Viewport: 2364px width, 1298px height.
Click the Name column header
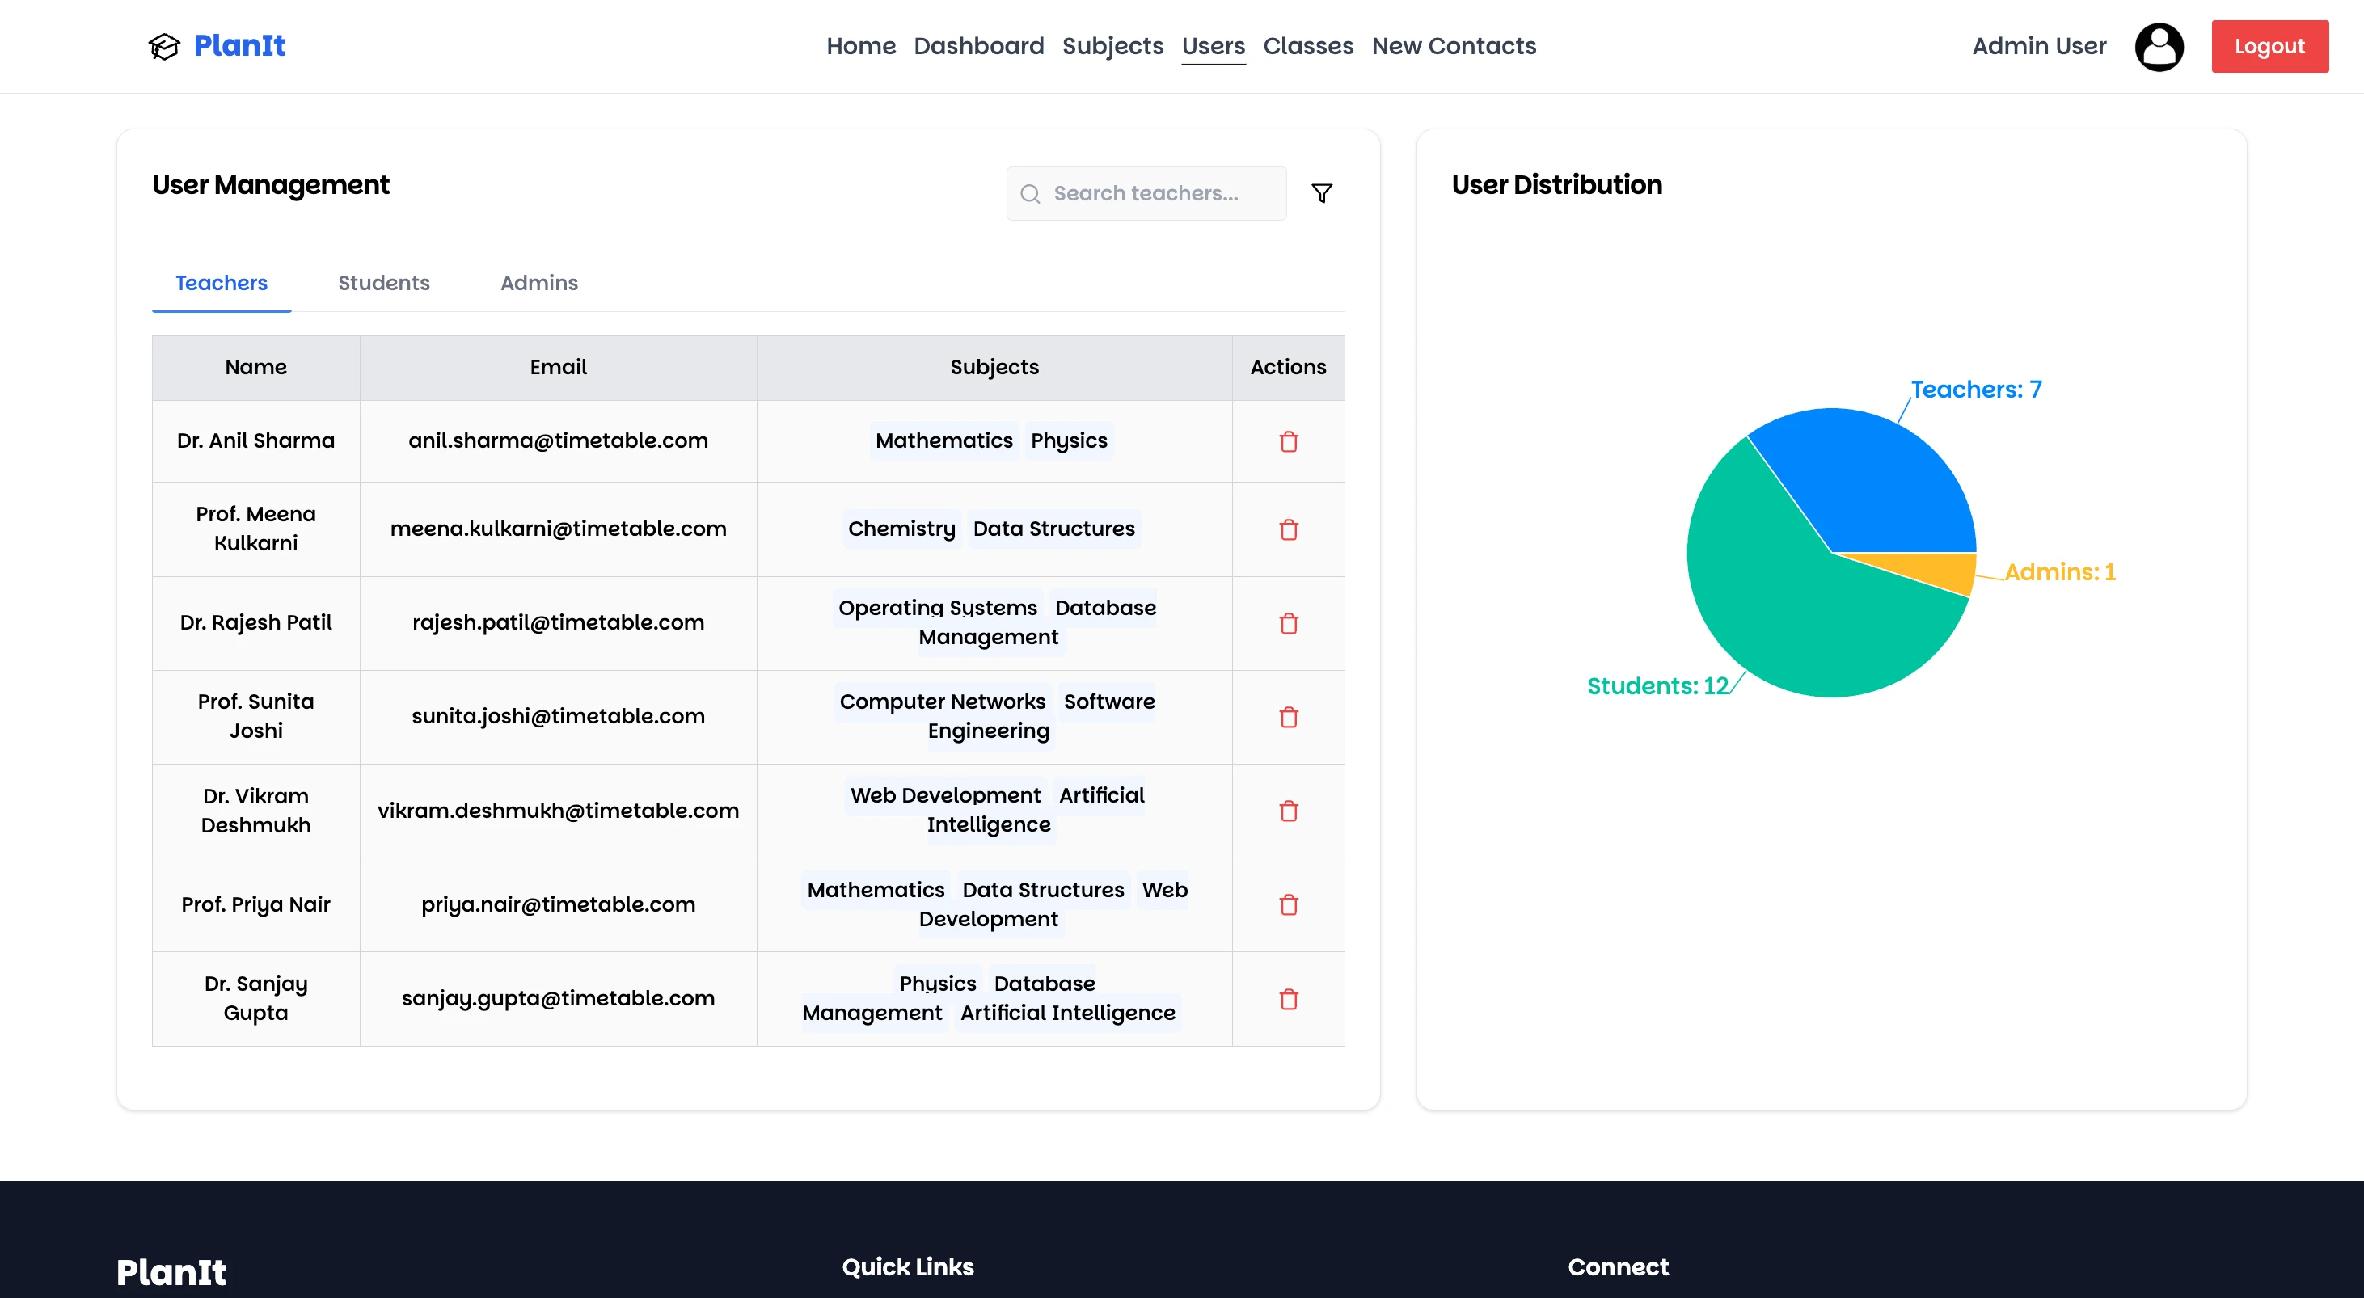pyautogui.click(x=255, y=367)
